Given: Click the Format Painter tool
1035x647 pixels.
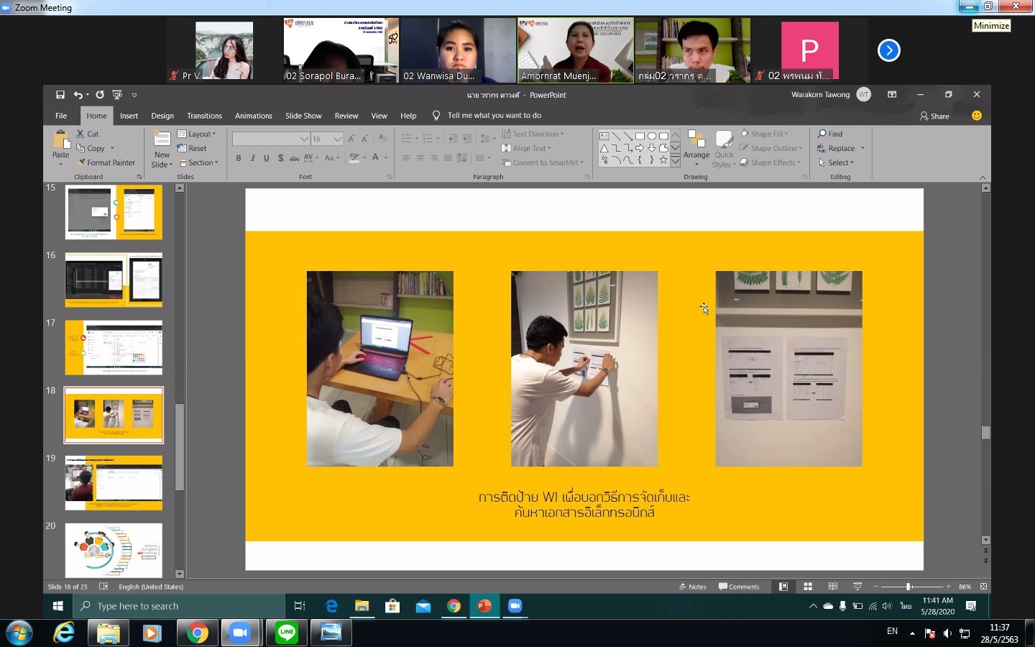Looking at the screenshot, I should point(106,162).
